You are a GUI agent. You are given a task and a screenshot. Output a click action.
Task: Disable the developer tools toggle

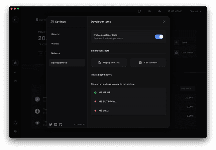(159, 37)
